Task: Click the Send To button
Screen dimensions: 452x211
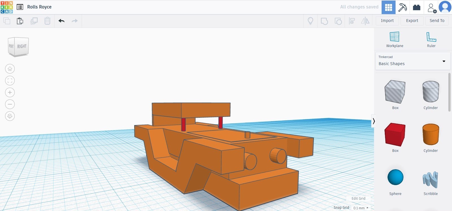Action: click(437, 21)
